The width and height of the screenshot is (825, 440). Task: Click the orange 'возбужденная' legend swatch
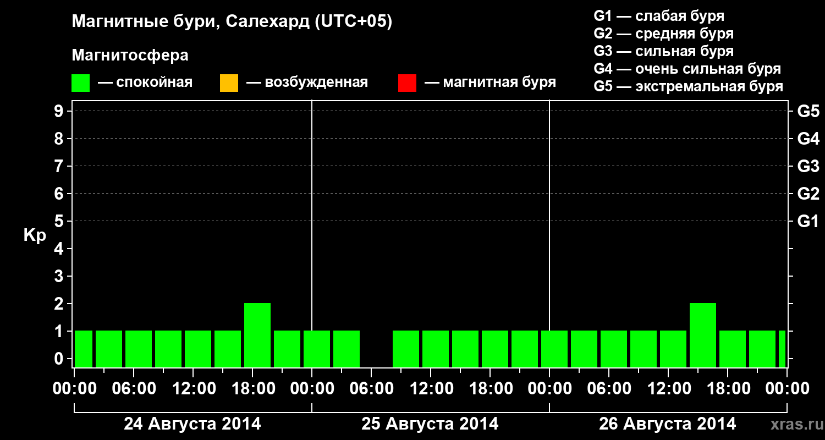coord(229,83)
